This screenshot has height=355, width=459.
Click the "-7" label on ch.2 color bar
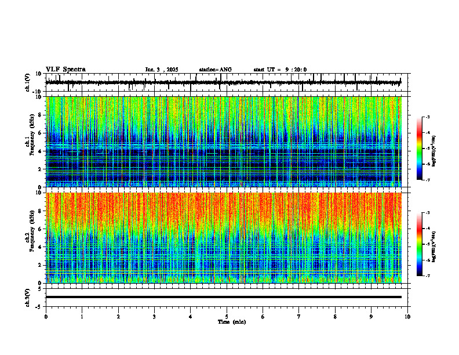pos(428,276)
